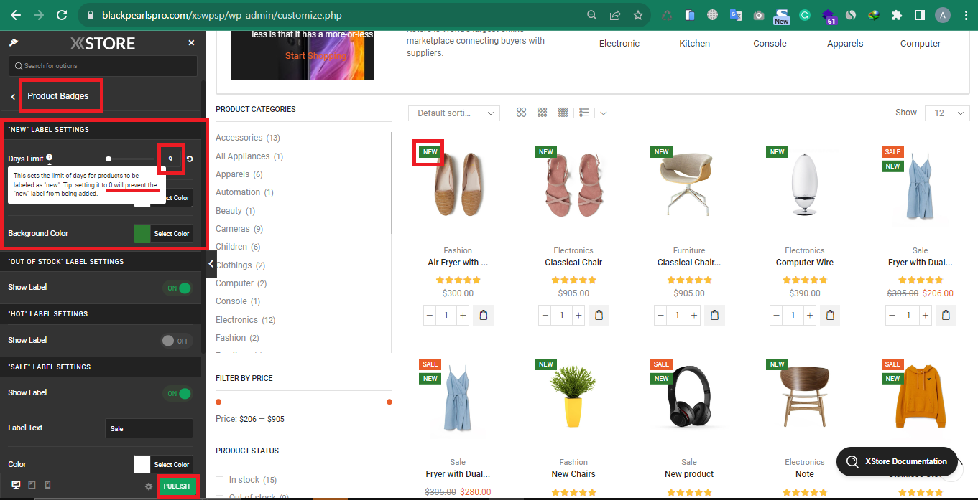Collapse the customizer sidebar with arrow handle

pyautogui.click(x=211, y=264)
